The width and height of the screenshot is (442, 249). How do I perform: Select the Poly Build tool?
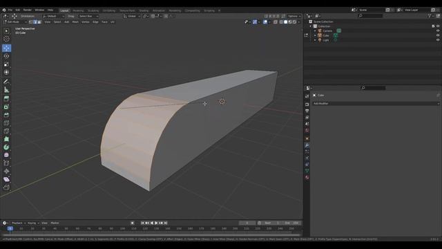coord(6,139)
